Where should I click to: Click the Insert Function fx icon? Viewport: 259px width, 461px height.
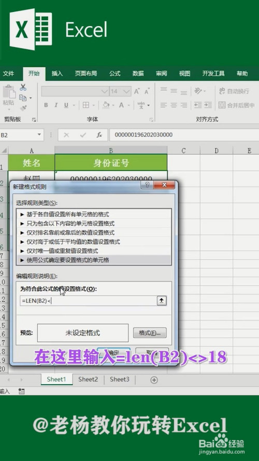(99, 135)
